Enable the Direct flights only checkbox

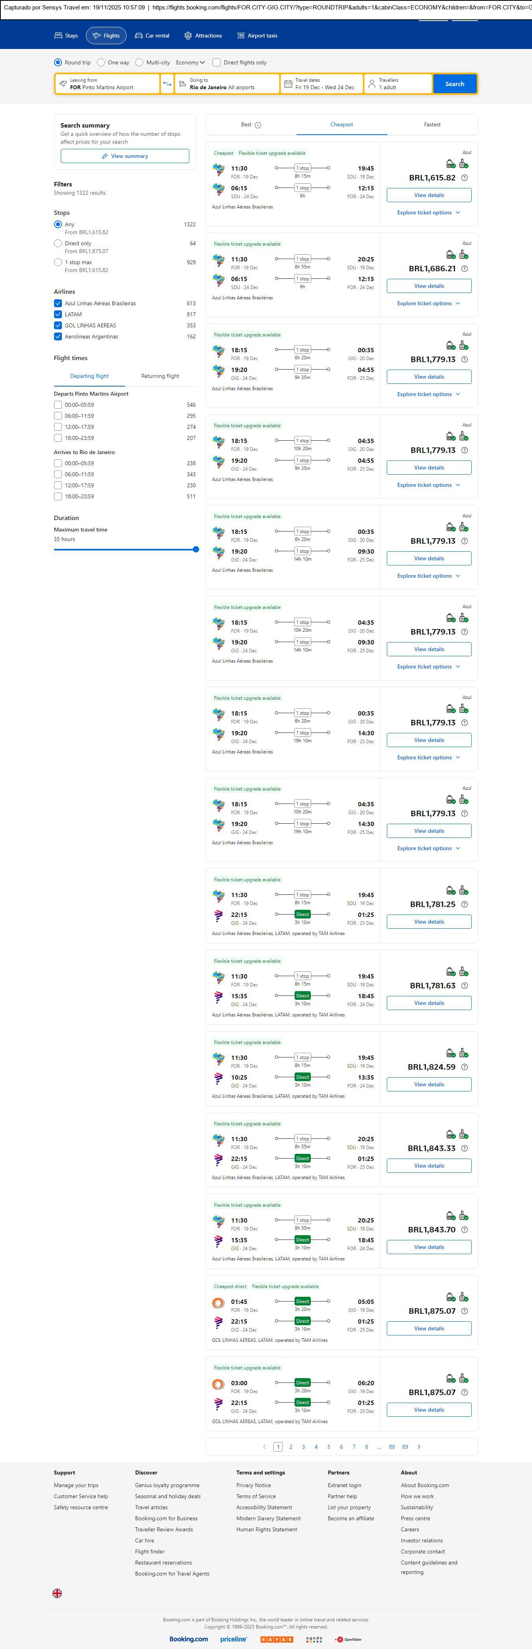tap(217, 63)
